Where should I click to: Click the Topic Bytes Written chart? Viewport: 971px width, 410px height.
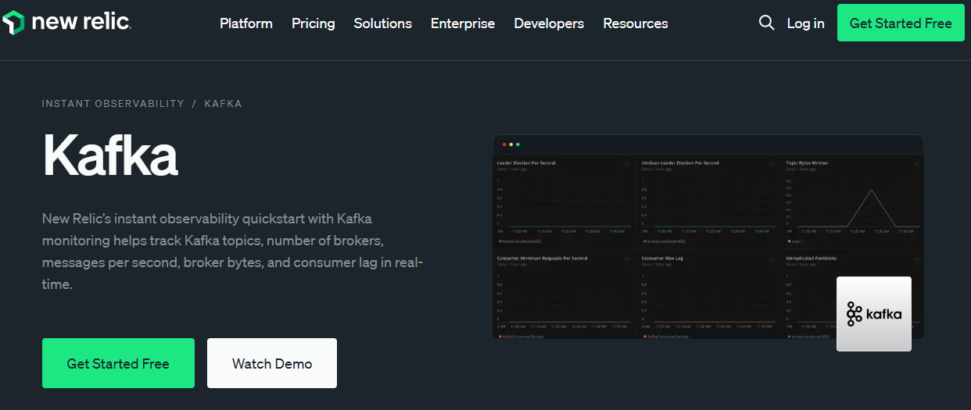pos(853,200)
